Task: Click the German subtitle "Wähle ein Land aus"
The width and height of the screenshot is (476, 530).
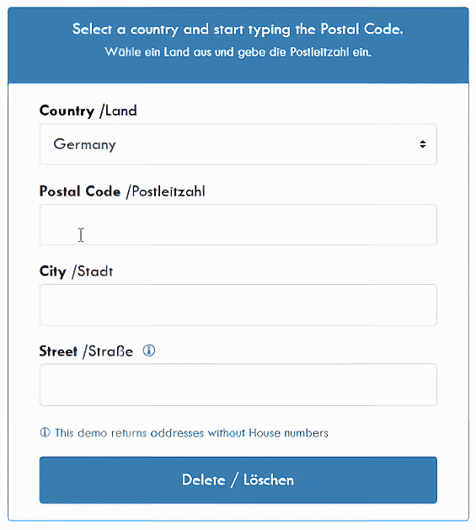Action: 238,52
